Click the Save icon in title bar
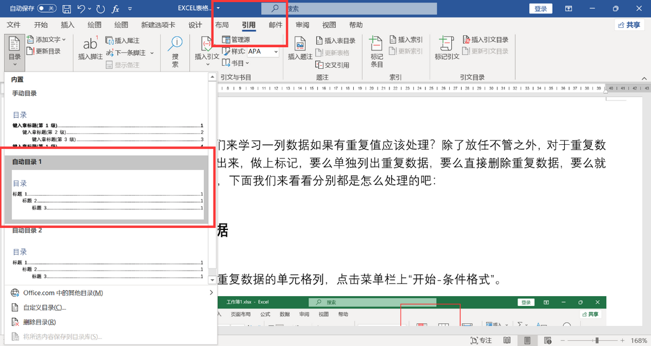The height and width of the screenshot is (346, 651). tap(66, 9)
